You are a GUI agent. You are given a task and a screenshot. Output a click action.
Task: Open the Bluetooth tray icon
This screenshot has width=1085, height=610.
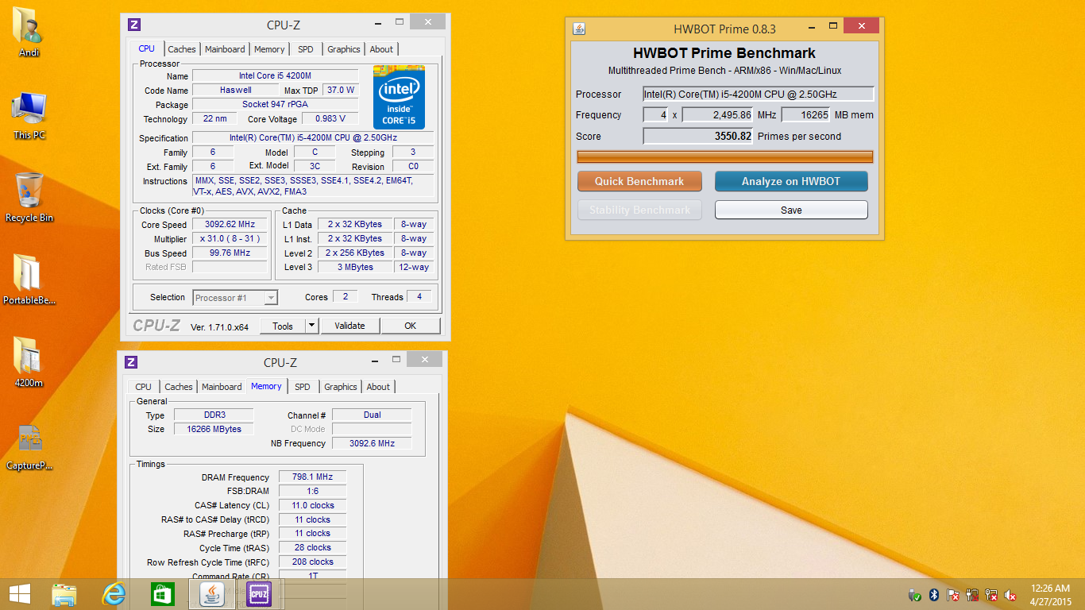[x=934, y=595]
